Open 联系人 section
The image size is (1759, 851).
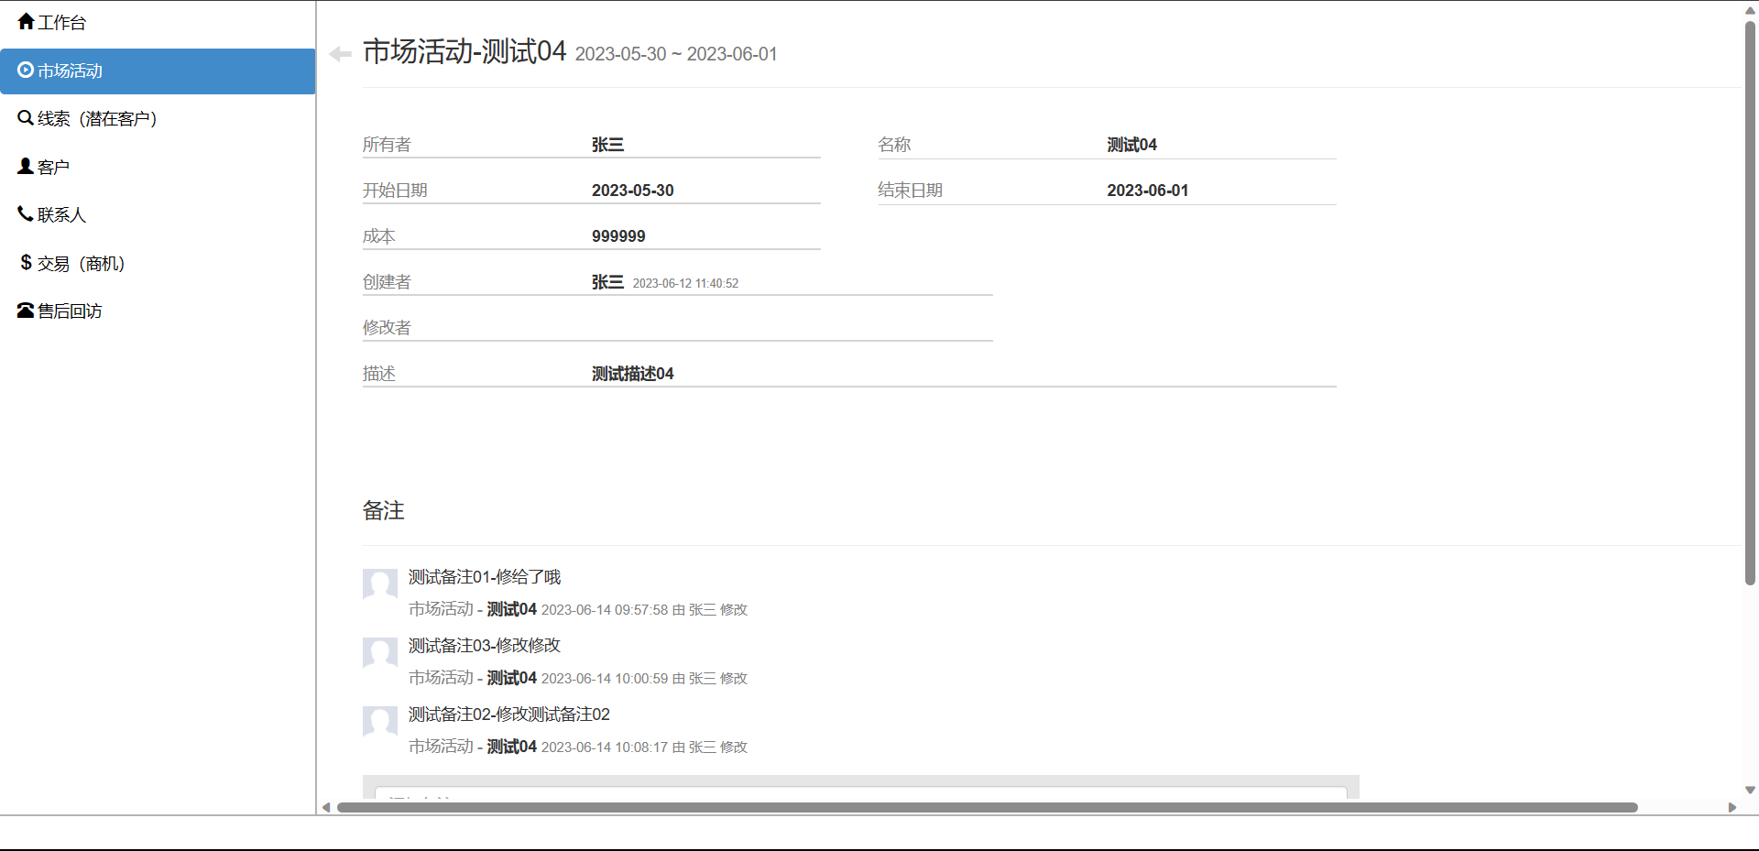tap(158, 215)
